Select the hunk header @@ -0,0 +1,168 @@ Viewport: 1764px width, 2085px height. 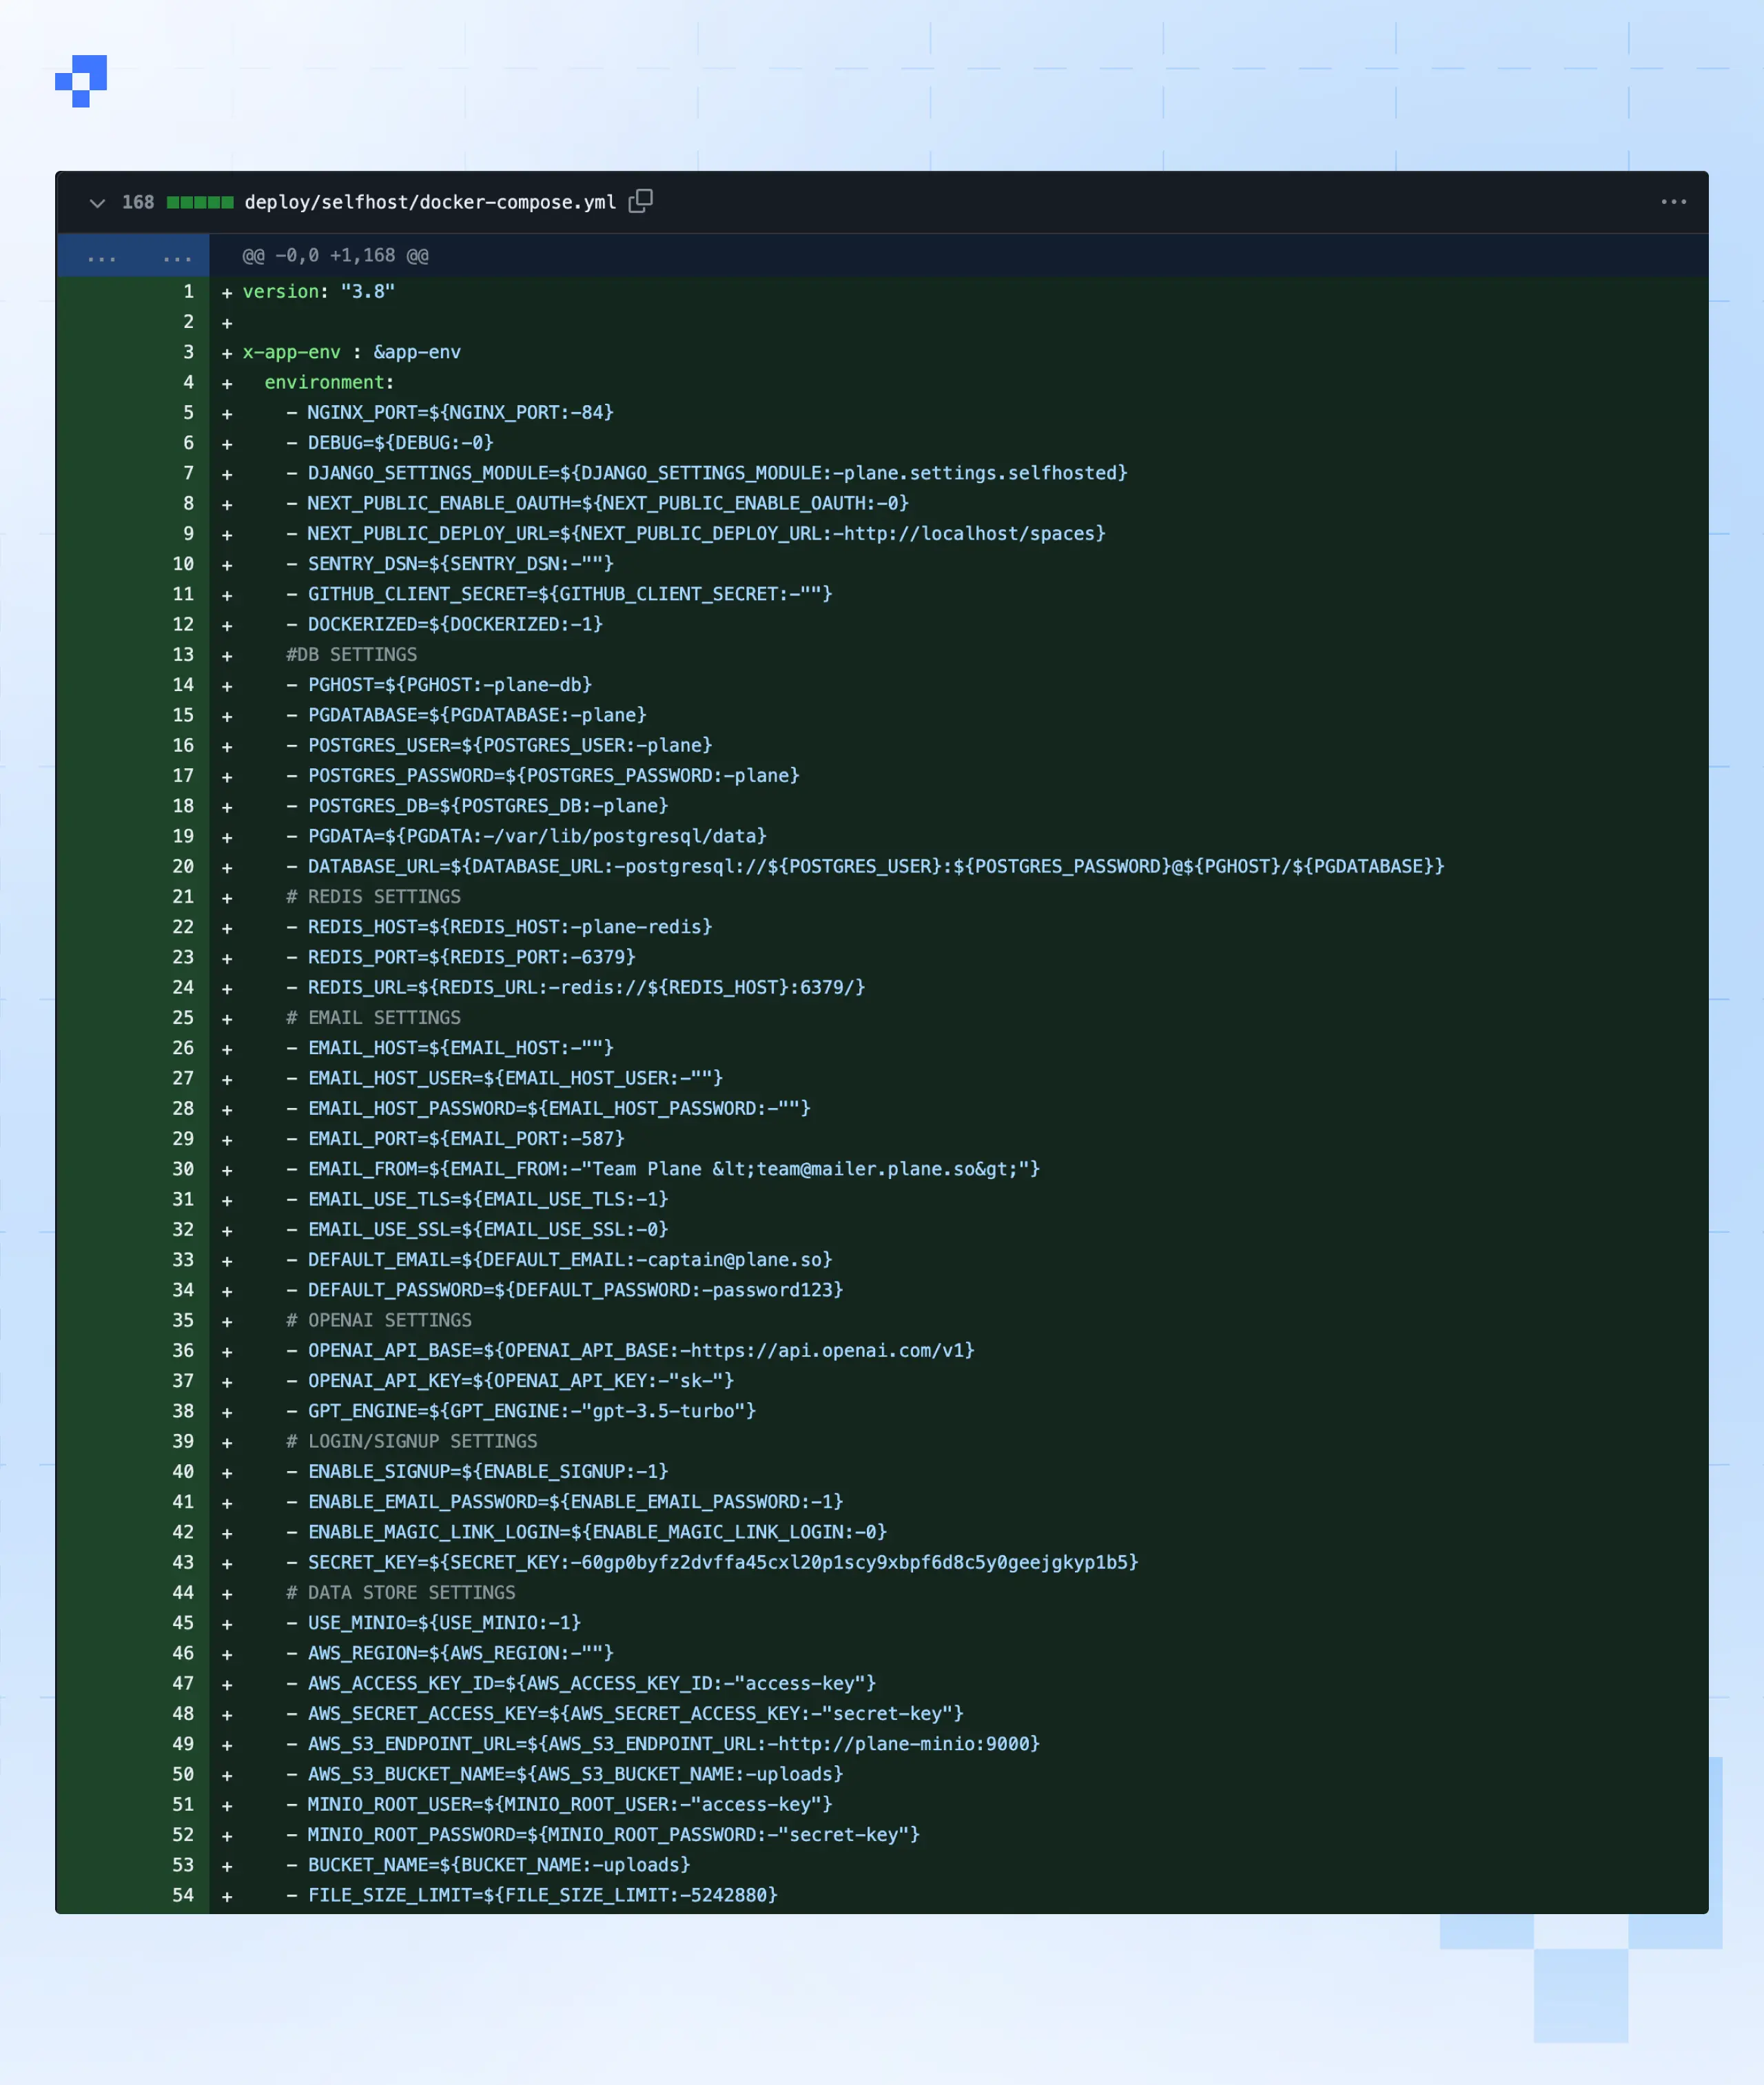[334, 256]
